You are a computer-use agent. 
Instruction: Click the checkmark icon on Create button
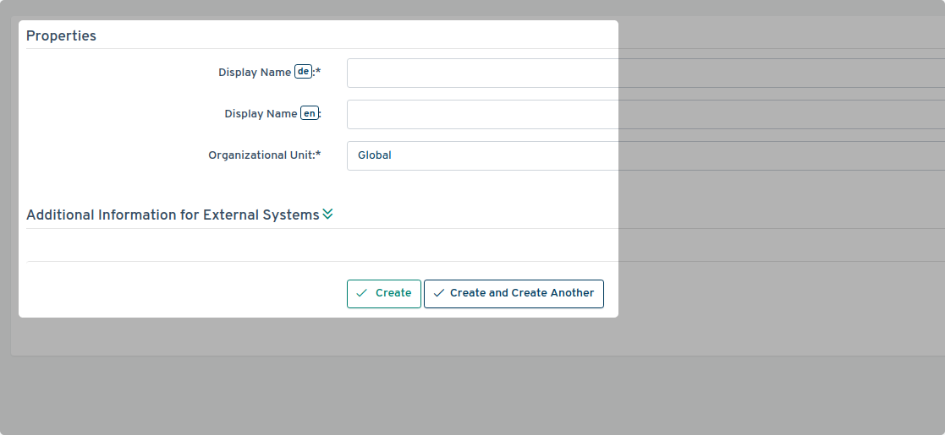click(x=362, y=293)
